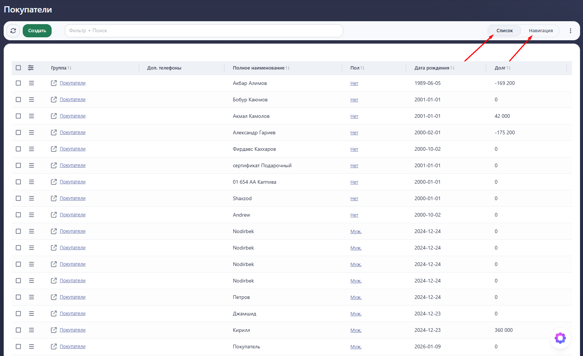Sort by Дата рождения column

tap(434, 68)
